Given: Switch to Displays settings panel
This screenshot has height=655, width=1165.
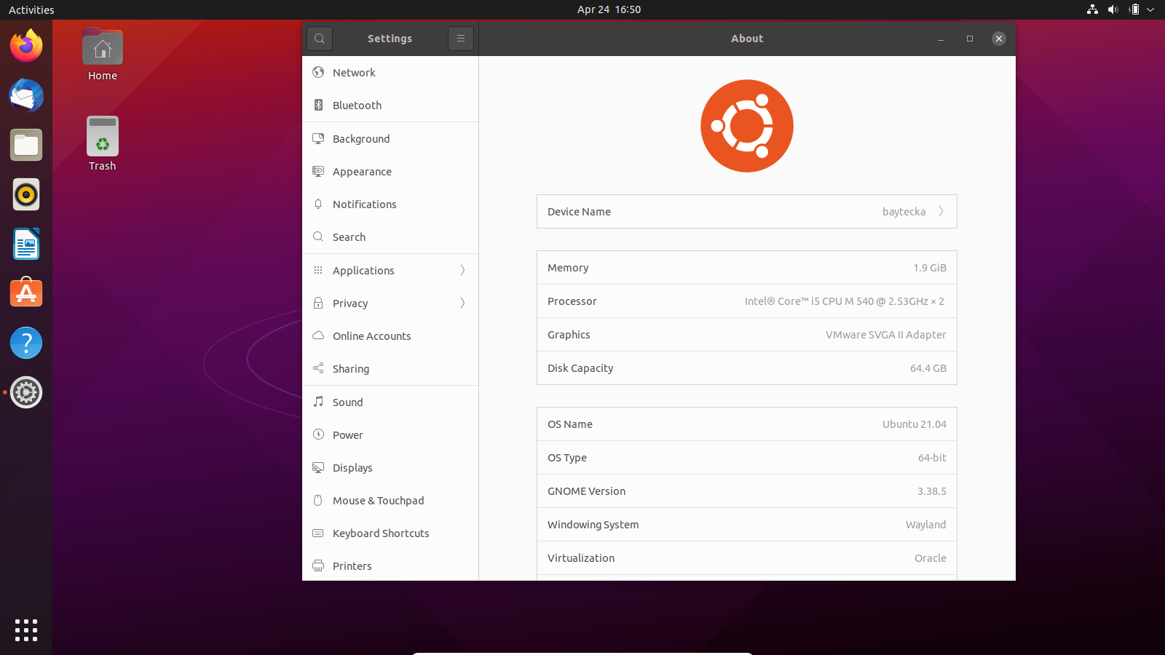Looking at the screenshot, I should pyautogui.click(x=390, y=468).
